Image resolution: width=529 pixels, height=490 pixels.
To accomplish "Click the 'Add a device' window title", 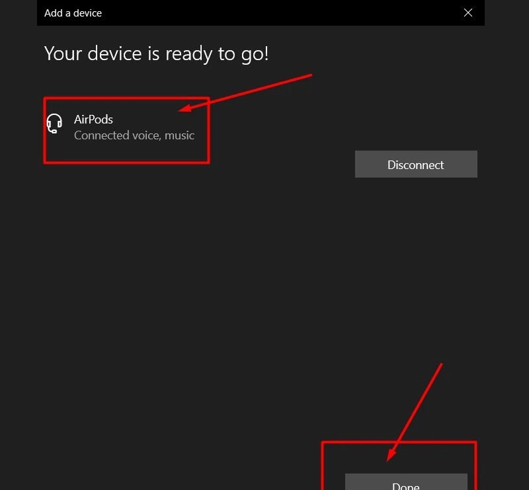I will pyautogui.click(x=73, y=13).
